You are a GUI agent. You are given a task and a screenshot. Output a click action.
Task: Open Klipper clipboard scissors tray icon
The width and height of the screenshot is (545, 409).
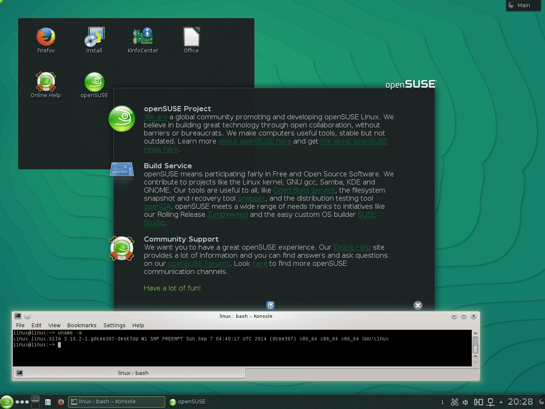click(x=455, y=402)
